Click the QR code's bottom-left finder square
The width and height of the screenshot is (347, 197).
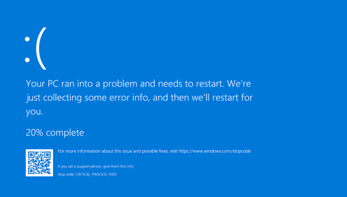coord(31,171)
